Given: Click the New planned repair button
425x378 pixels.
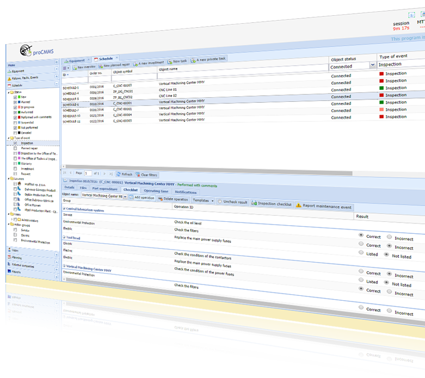Looking at the screenshot, I should pos(114,65).
